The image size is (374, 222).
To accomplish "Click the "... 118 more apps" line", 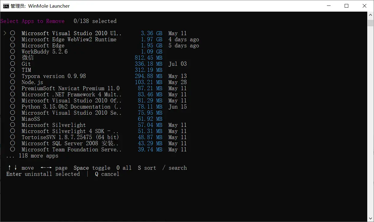I will coord(32,156).
